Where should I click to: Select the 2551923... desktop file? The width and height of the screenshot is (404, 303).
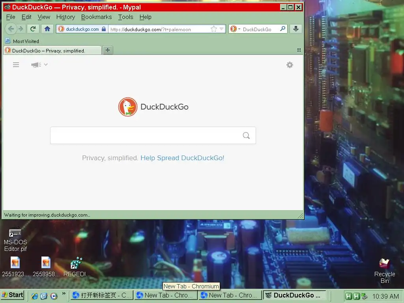click(15, 267)
